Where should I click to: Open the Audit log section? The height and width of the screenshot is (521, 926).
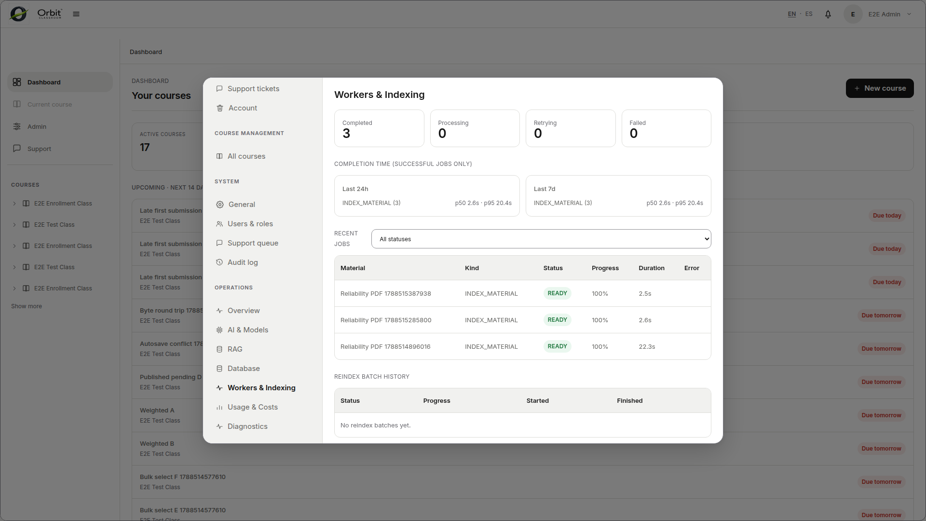click(x=243, y=262)
